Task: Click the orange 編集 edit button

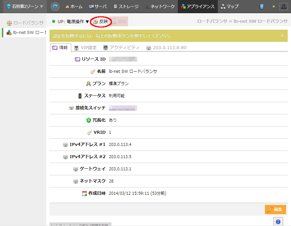Action: click(275, 210)
